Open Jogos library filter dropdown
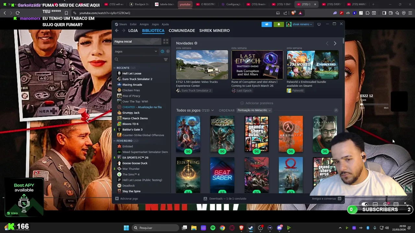The image size is (415, 233). [136, 51]
